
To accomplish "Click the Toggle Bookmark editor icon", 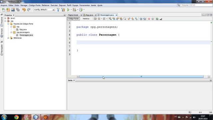I will [136, 19].
